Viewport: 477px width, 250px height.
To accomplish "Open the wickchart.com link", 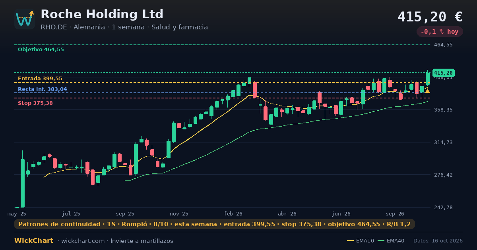I will coord(83,241).
